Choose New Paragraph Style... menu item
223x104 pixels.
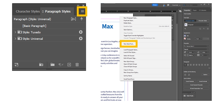(x=130, y=18)
